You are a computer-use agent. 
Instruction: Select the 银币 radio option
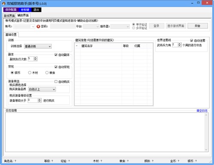[x=15, y=73]
